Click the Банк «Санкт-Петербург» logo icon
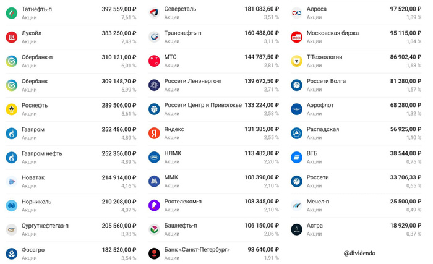This screenshot has height=264, width=433. point(154,253)
